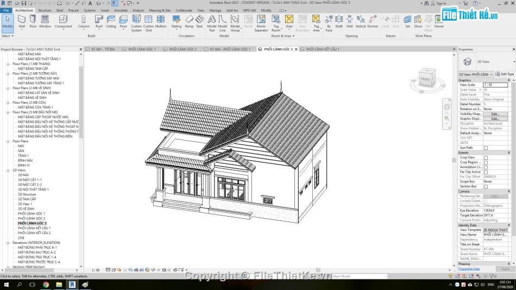Open the 3D View type selector dropdown
Viewport: 516px width, 290px height.
(514, 61)
